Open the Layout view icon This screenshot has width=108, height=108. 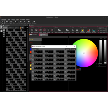tap(77, 30)
